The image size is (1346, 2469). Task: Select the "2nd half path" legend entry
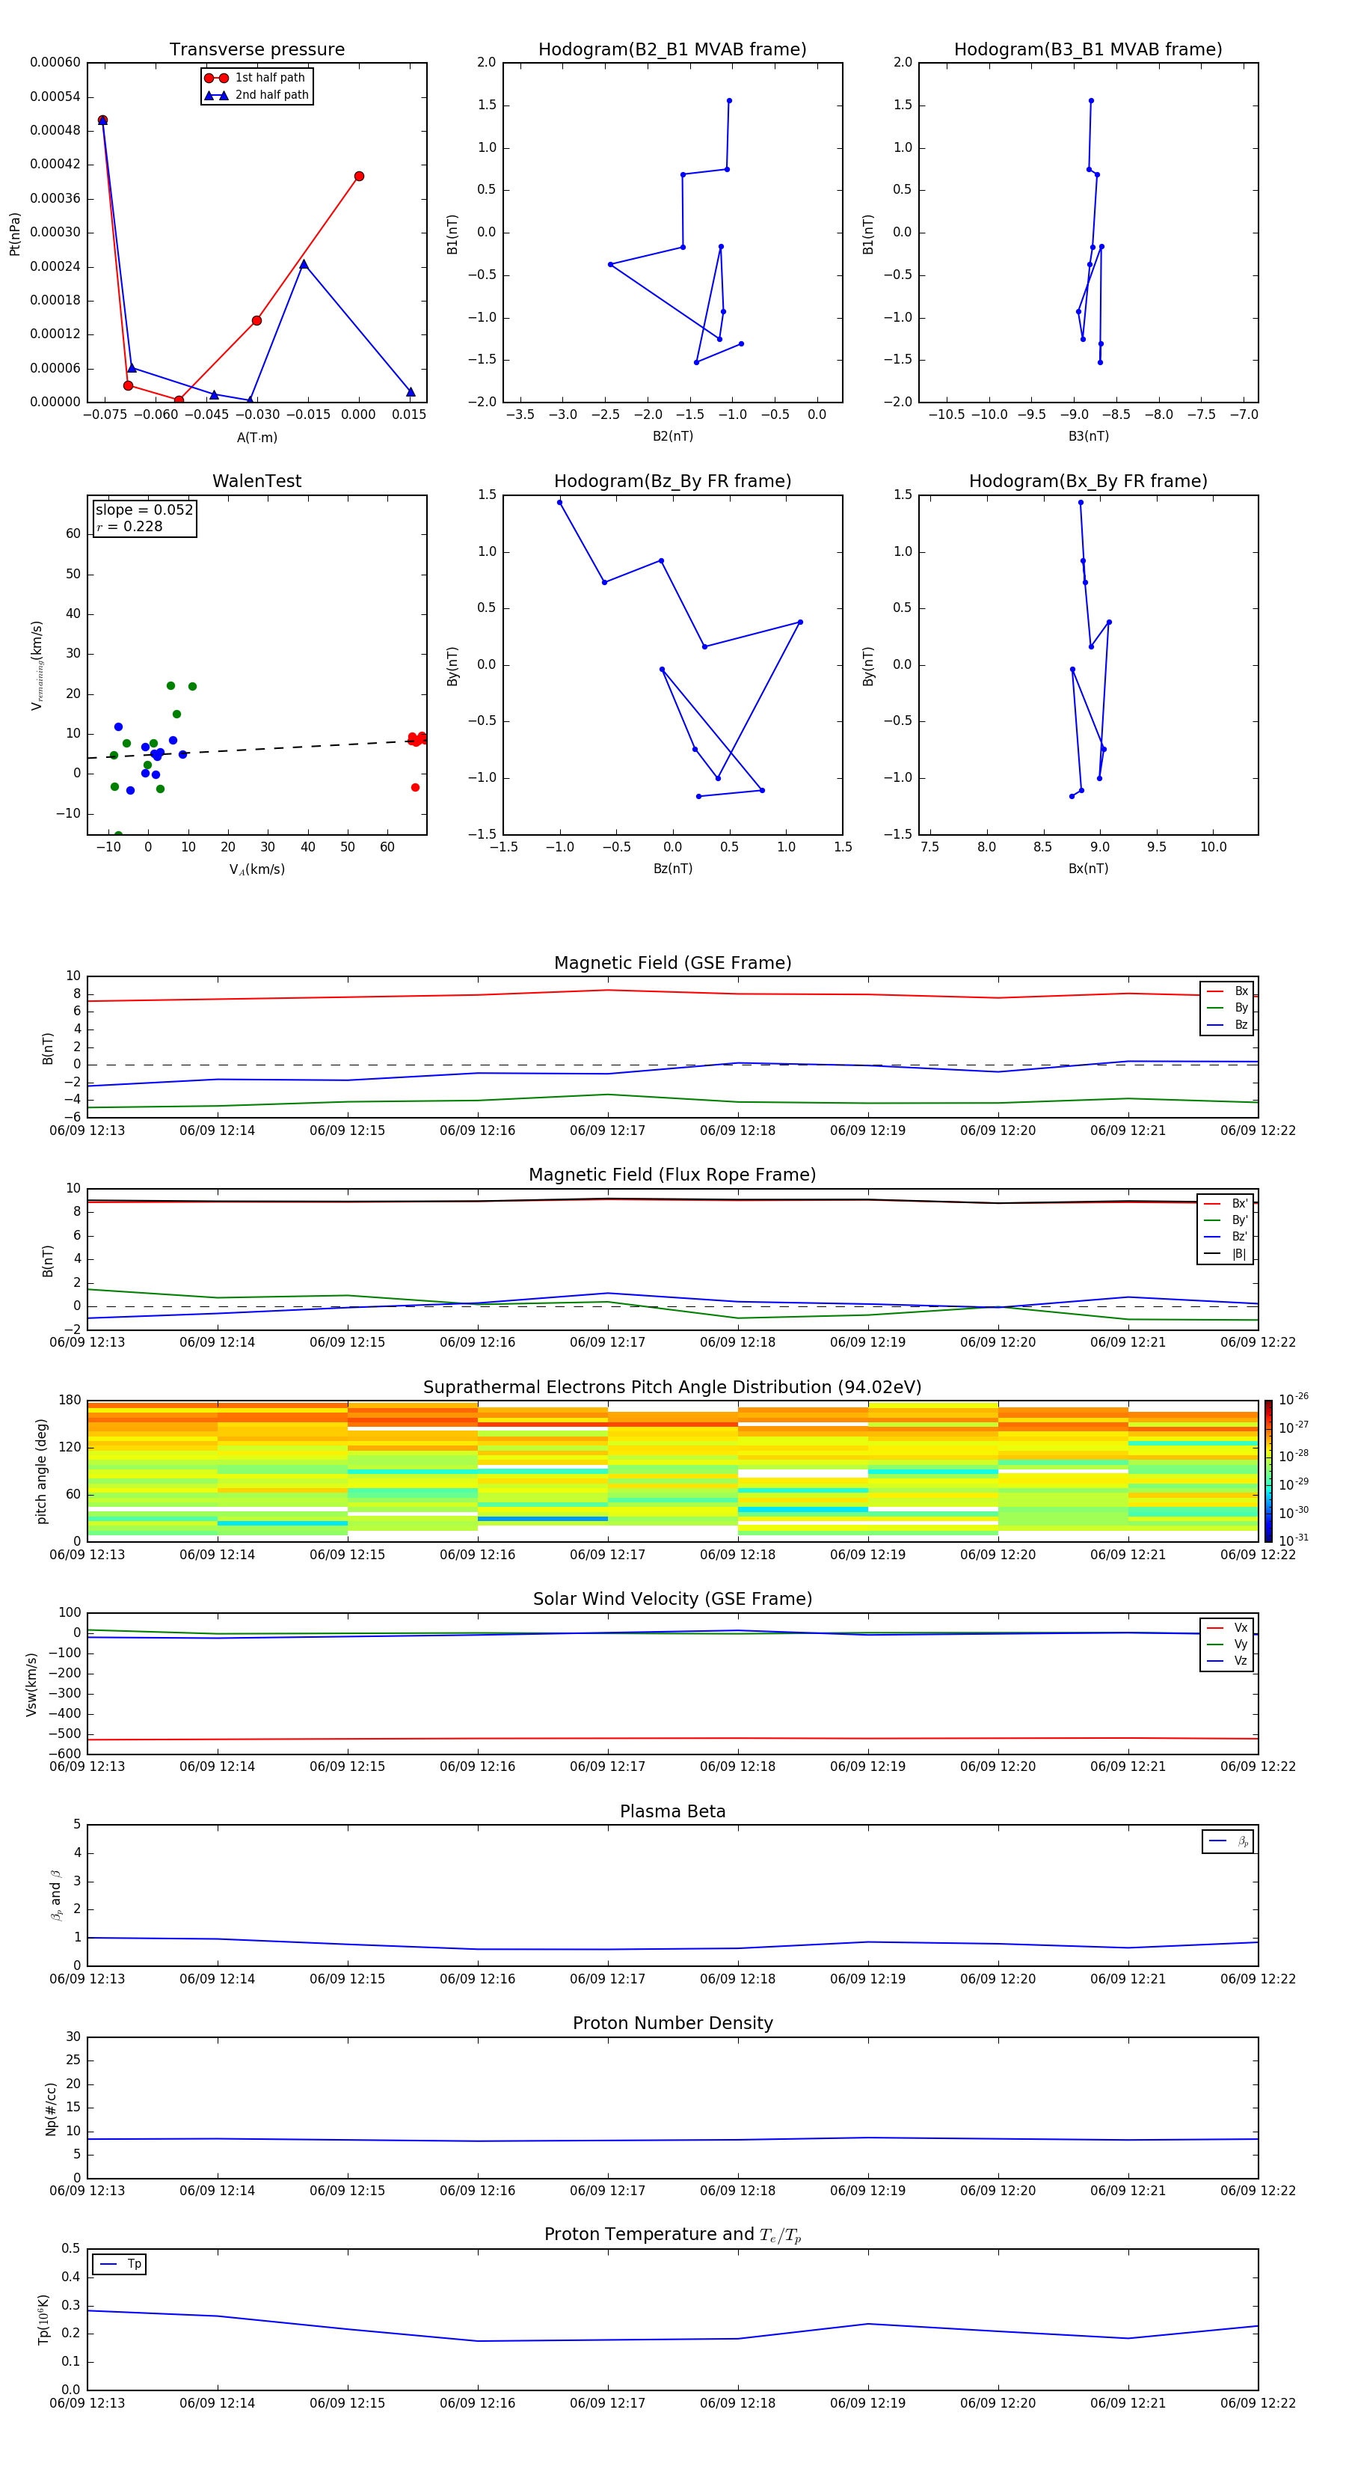pyautogui.click(x=256, y=95)
